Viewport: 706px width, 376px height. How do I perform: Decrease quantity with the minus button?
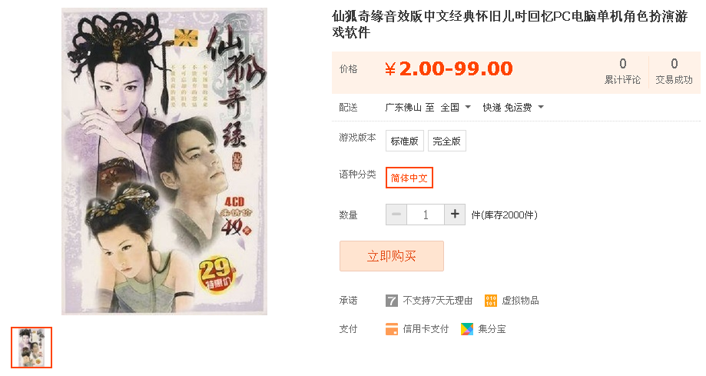click(396, 215)
